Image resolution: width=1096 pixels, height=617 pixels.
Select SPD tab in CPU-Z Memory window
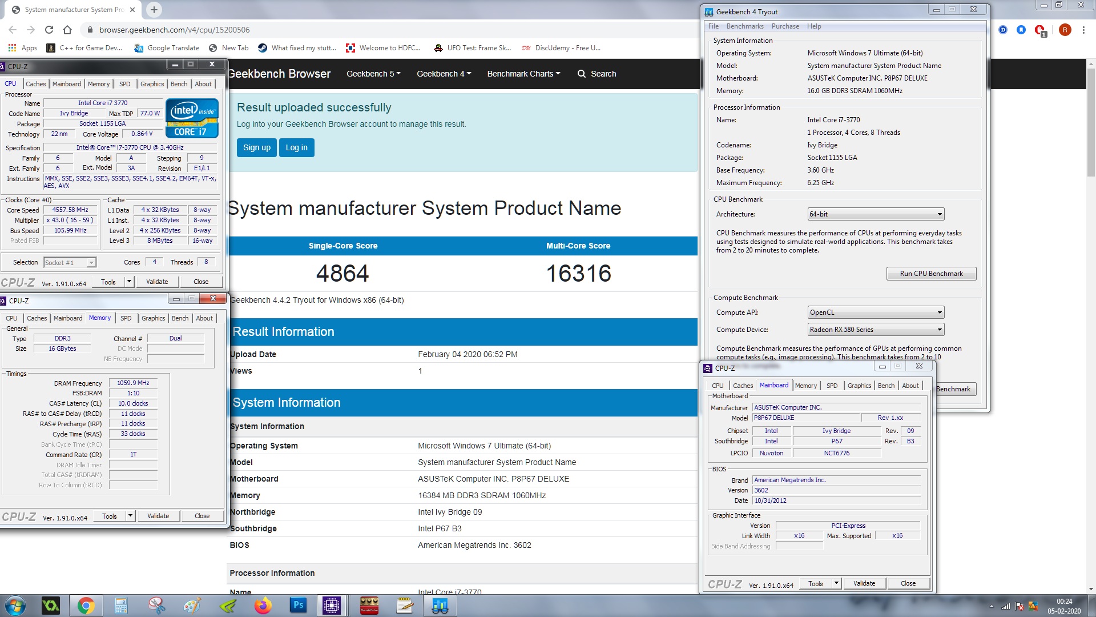click(126, 318)
